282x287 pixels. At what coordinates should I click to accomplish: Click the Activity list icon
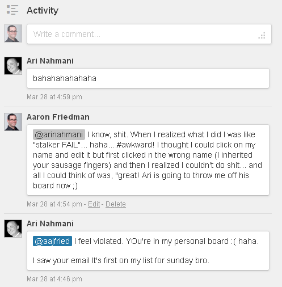[12, 10]
